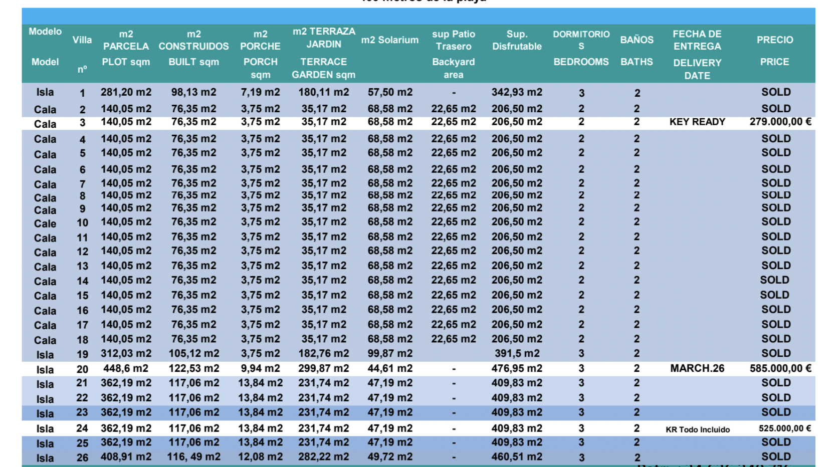Image resolution: width=839 pixels, height=467 pixels.
Task: Select the m2 Solarium column header
Action: coord(389,40)
